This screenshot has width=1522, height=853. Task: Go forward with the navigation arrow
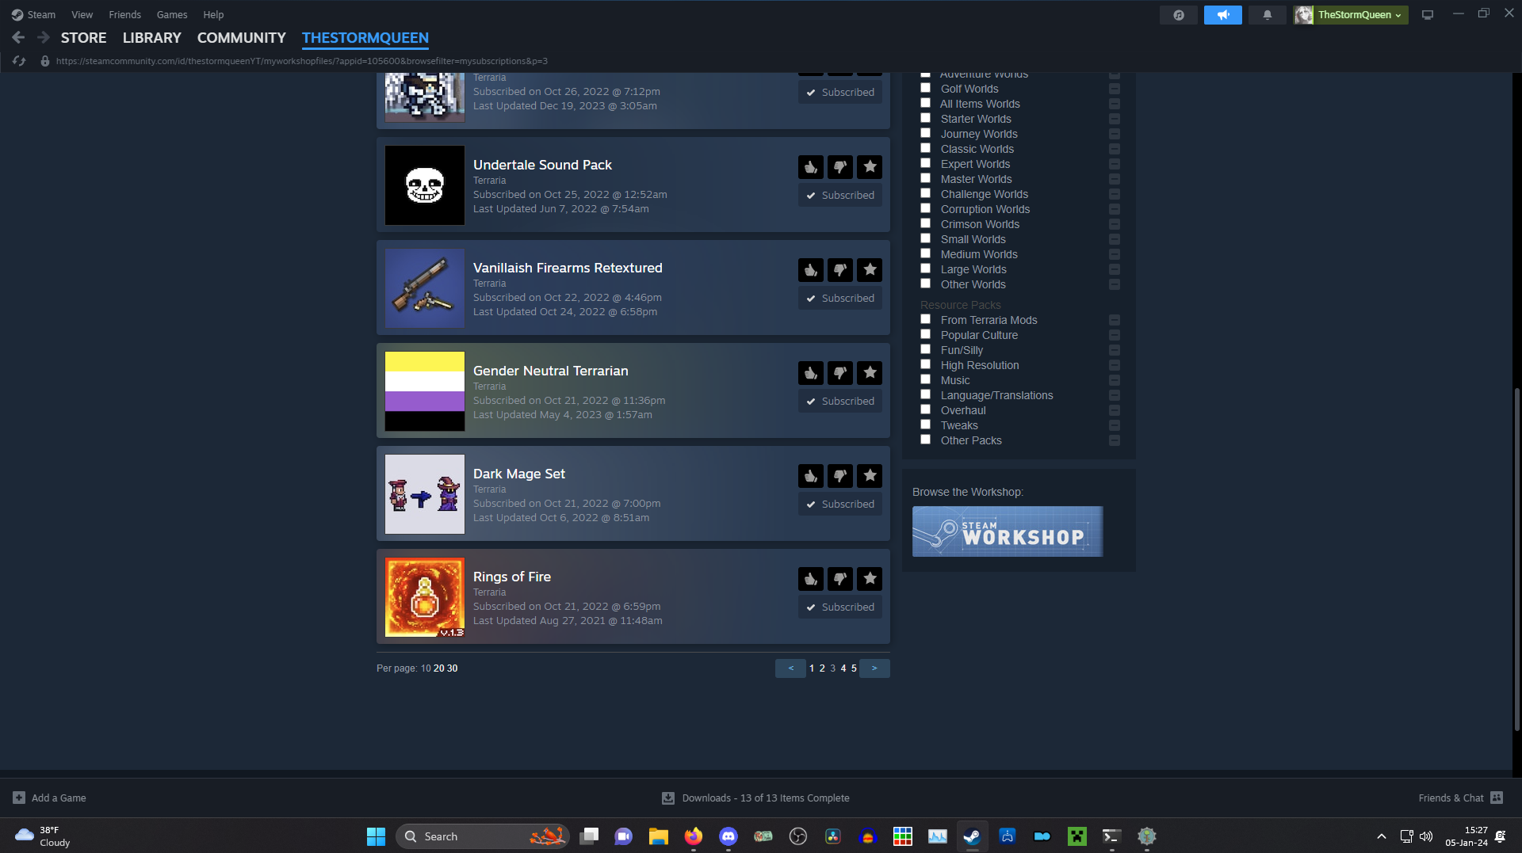pos(44,37)
